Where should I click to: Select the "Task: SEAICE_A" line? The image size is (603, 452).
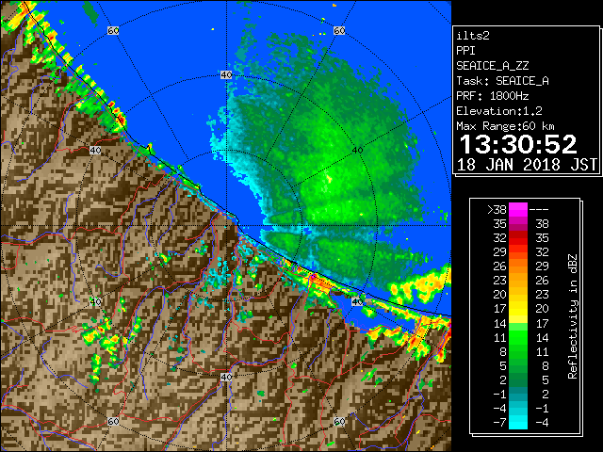502,81
